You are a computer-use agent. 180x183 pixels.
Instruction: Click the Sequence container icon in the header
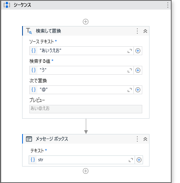7,5
